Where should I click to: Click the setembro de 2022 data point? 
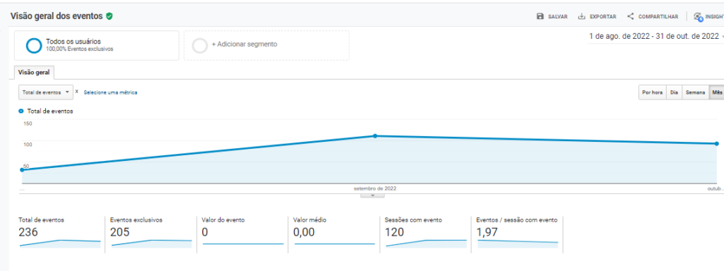[375, 136]
